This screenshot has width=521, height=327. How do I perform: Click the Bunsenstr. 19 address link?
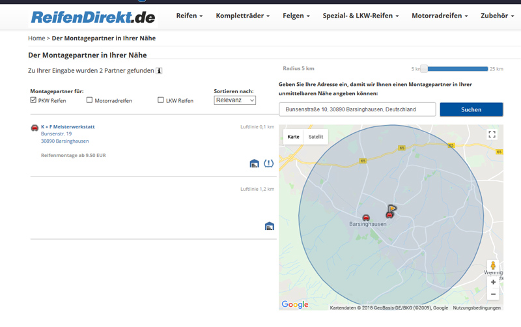[56, 134]
